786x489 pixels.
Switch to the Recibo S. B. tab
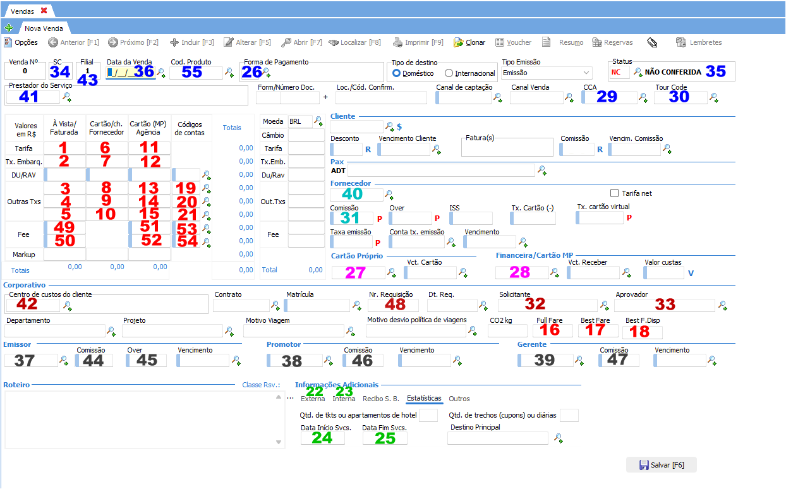coord(380,399)
